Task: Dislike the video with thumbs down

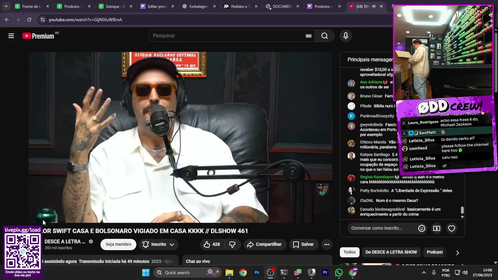Action: point(232,244)
